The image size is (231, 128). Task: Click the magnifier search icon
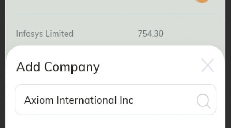pos(204,101)
